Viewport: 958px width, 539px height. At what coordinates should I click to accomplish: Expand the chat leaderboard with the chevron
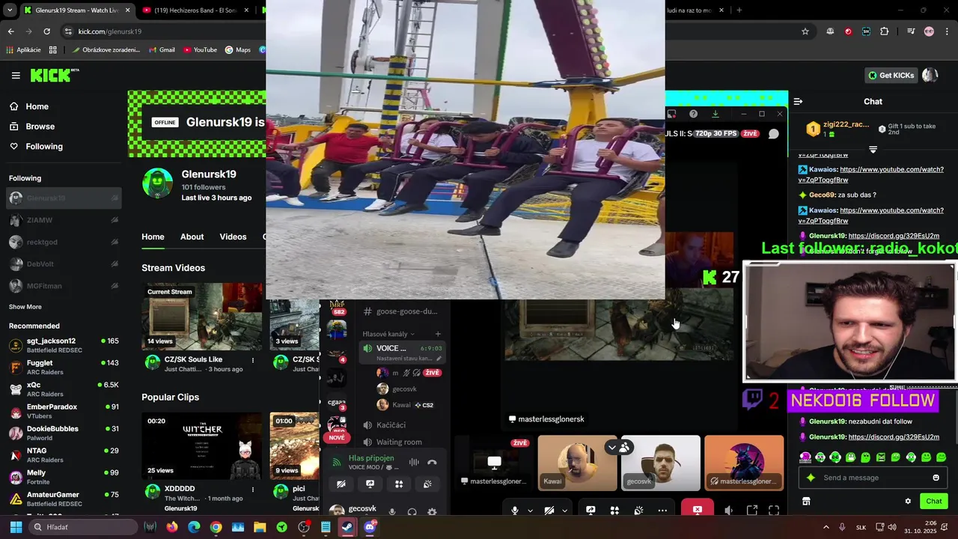[x=873, y=150]
